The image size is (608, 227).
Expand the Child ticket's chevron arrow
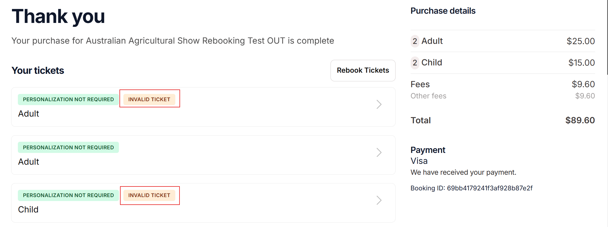(x=379, y=200)
